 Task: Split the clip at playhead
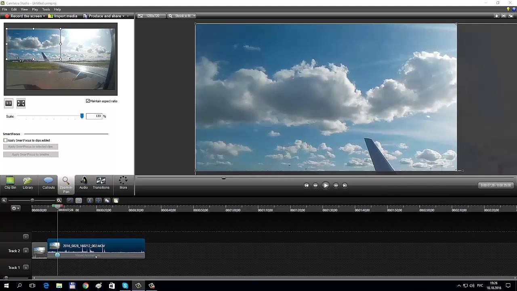coord(99,200)
